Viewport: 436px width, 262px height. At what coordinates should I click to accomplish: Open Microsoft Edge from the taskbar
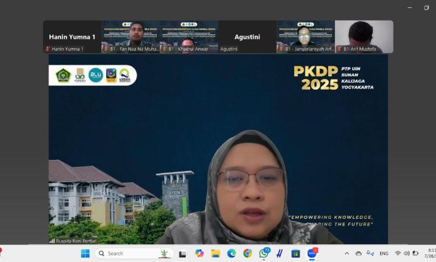[x=231, y=254]
